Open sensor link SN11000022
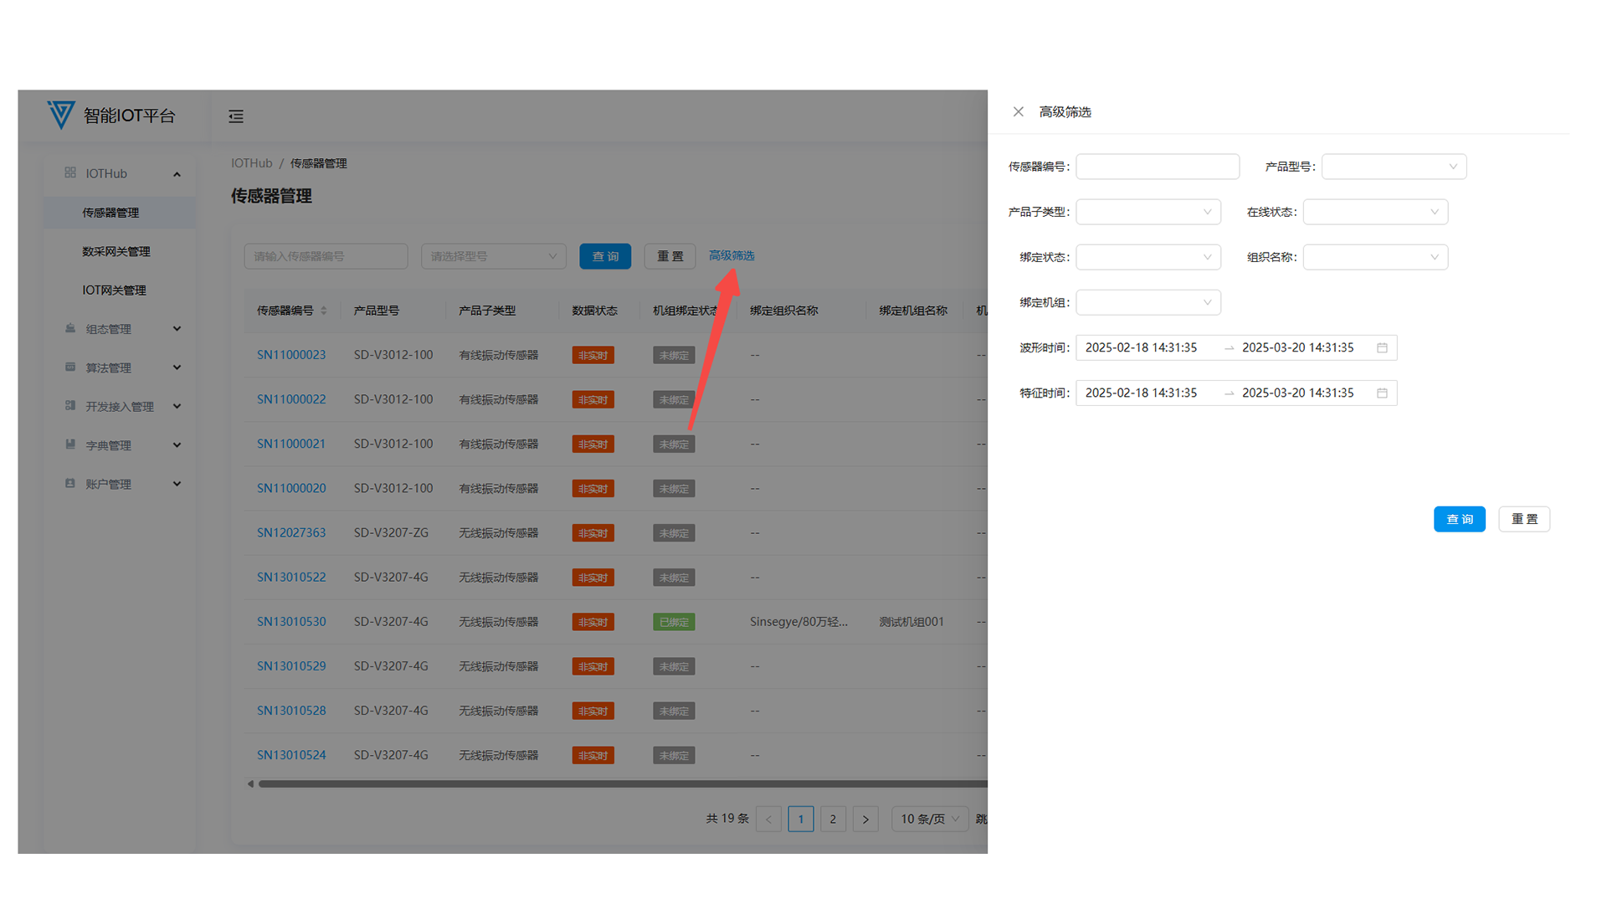 tap(291, 399)
